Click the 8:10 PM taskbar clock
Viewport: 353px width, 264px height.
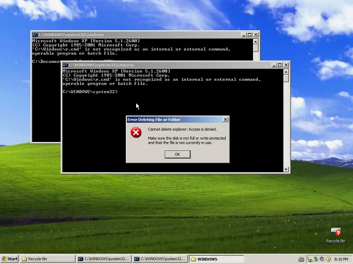[341, 259]
